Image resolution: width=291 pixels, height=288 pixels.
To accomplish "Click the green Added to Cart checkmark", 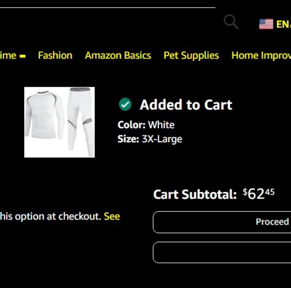I will (125, 104).
